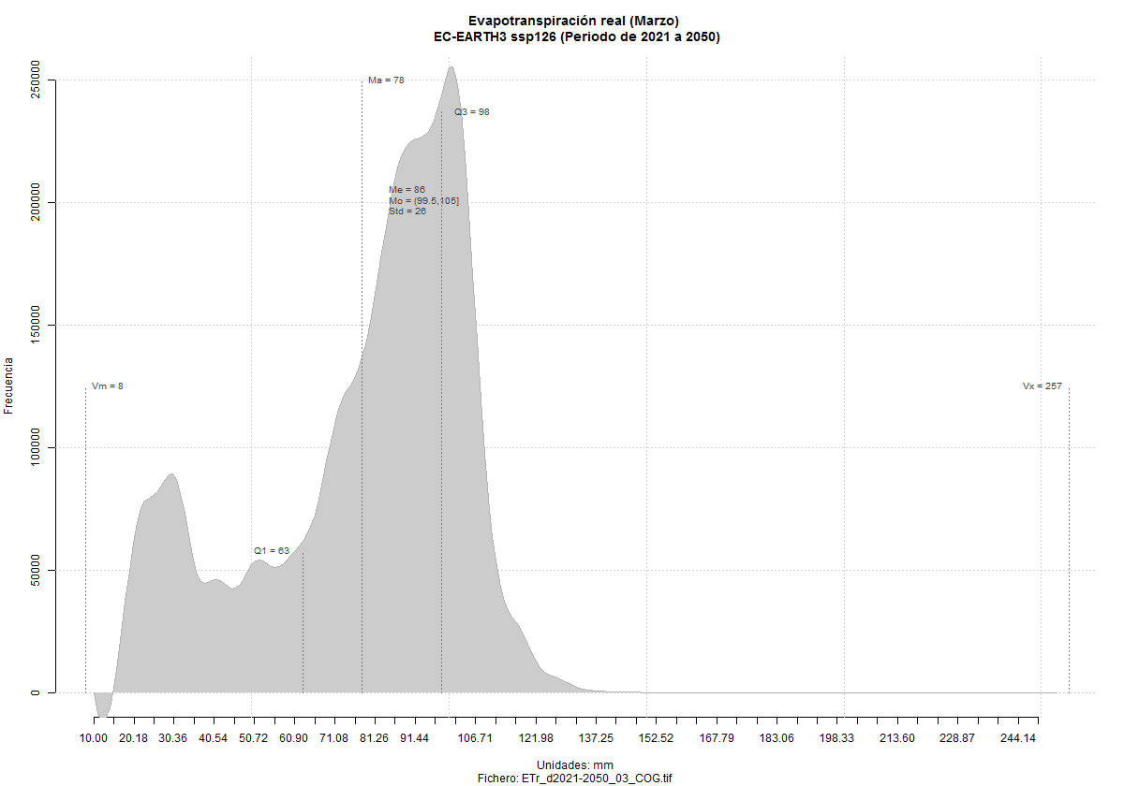1124x786 pixels.
Task: Click x-axis tick label '91.44'
Action: pyautogui.click(x=414, y=738)
